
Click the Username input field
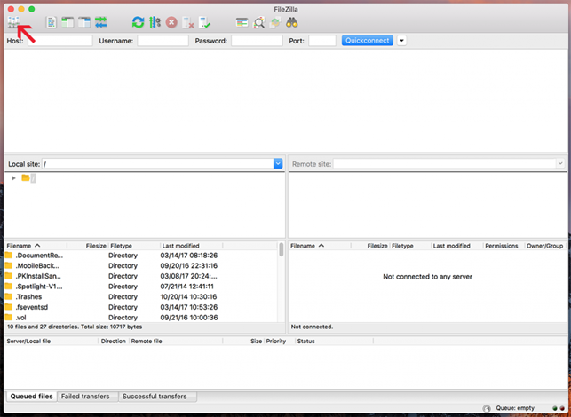click(x=163, y=41)
